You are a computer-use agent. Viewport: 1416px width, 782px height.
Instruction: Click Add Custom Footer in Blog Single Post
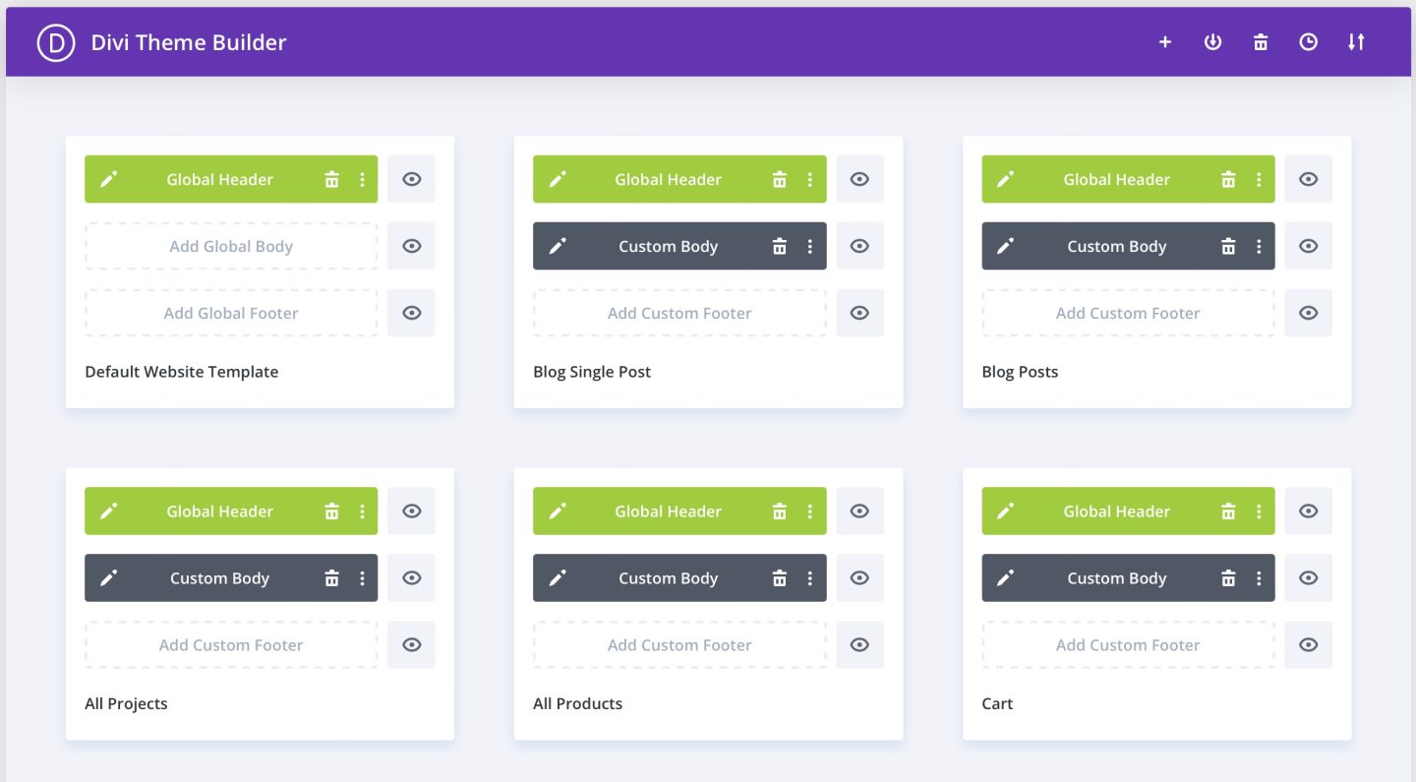[x=679, y=313]
